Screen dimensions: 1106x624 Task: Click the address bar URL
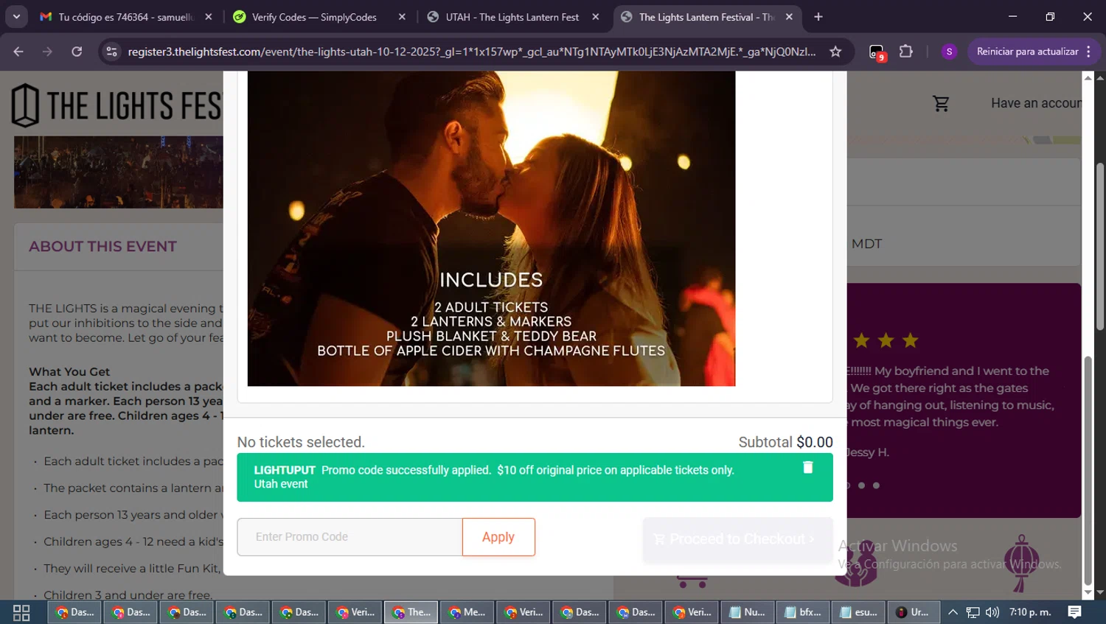pos(472,52)
